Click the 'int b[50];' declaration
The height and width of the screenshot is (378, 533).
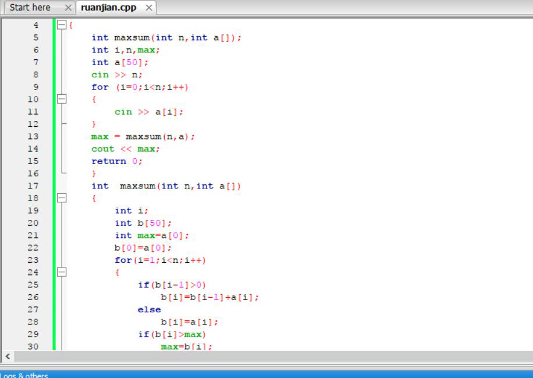click(143, 223)
